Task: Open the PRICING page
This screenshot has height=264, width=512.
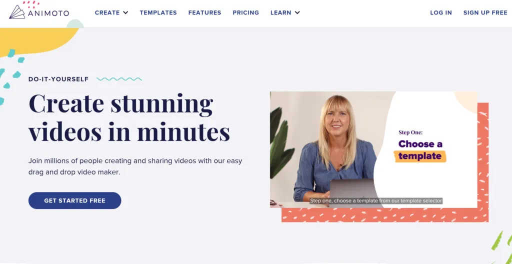Action: [246, 12]
